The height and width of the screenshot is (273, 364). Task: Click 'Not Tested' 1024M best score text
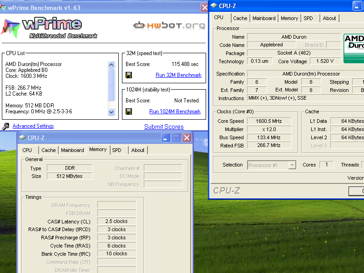[187, 101]
